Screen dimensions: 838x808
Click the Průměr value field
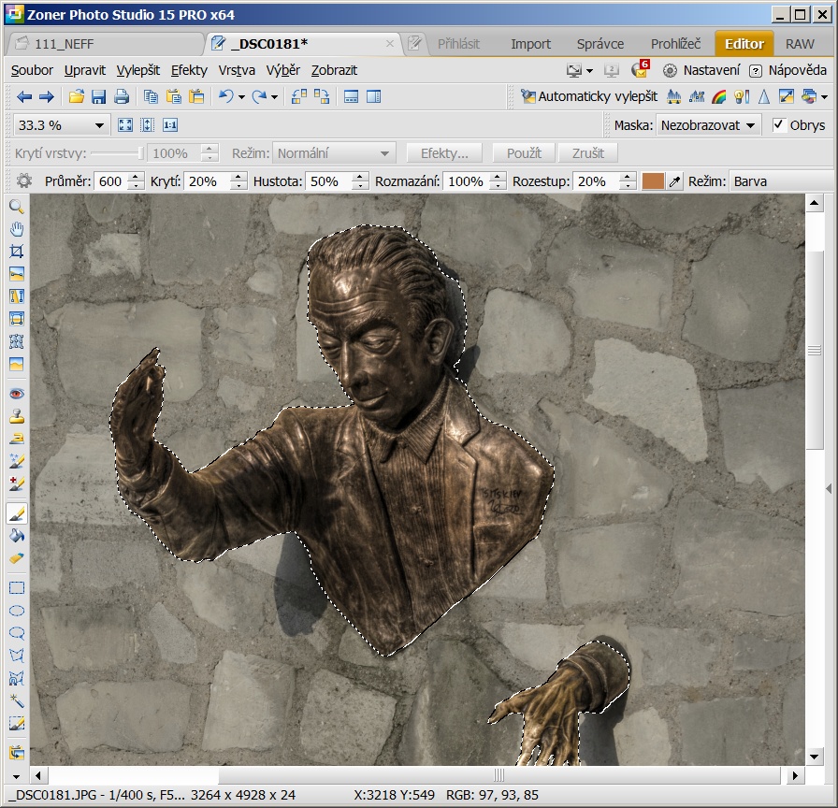coord(109,181)
